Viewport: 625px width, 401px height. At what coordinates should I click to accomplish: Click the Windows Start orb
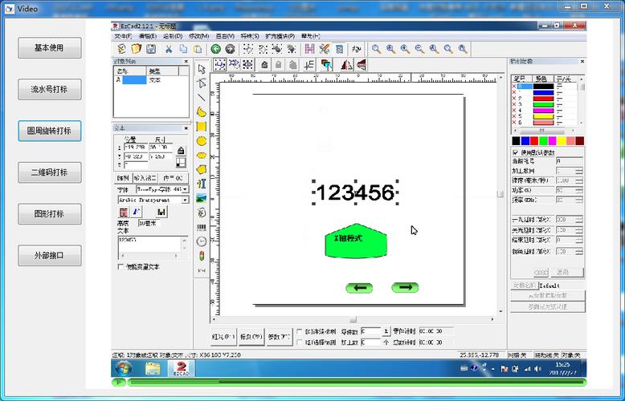tap(124, 369)
